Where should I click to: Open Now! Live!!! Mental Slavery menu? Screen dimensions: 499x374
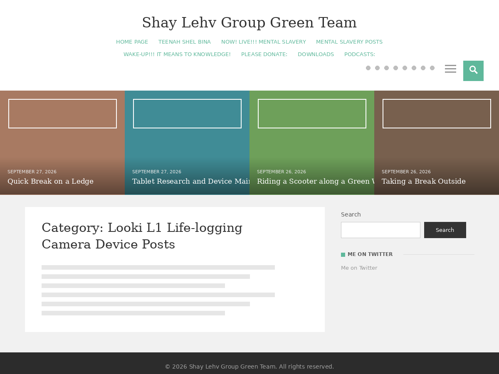264,42
